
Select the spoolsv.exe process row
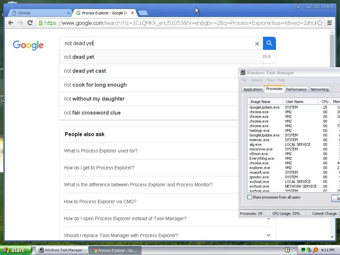[x=294, y=177]
